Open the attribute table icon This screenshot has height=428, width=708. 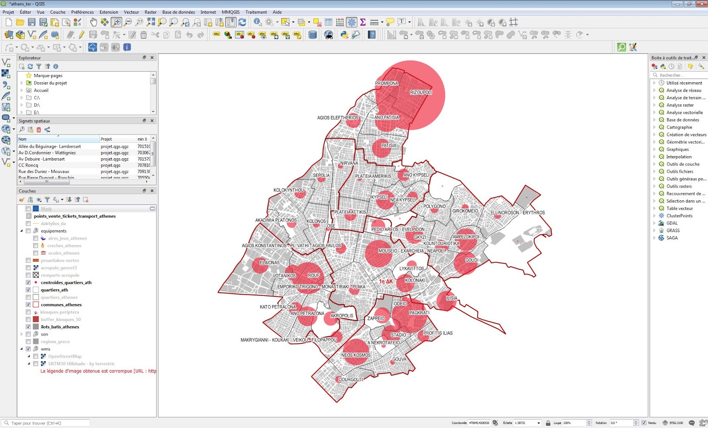pos(328,22)
